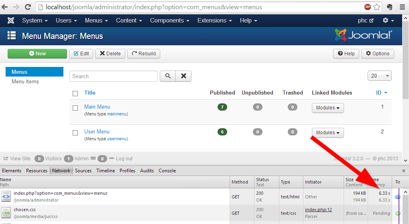Click the mainmenu menu type link

click(x=117, y=114)
